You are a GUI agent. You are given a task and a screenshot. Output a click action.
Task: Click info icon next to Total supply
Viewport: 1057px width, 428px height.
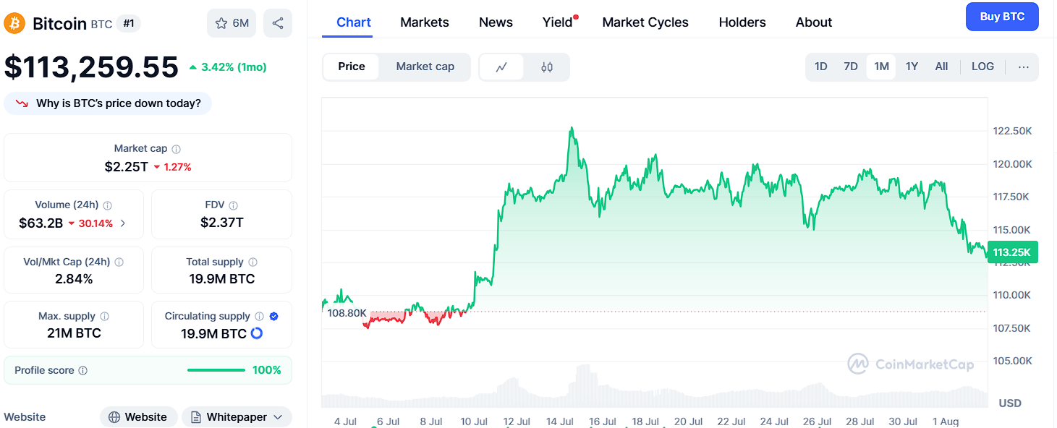tap(252, 262)
